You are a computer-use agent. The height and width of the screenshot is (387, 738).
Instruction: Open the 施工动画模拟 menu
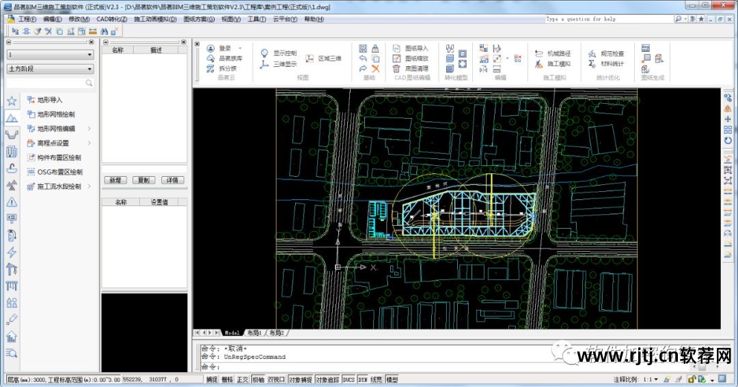click(x=155, y=19)
